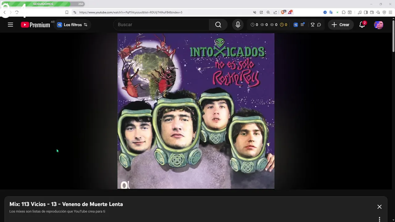
Task: Open the YouTube hamburger guide menu
Action: (x=10, y=25)
